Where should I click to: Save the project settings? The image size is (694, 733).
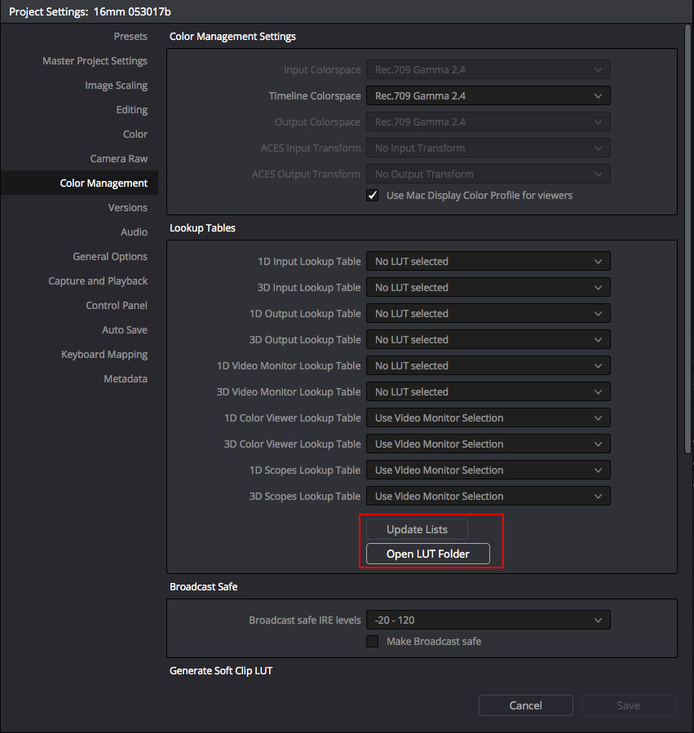tap(628, 705)
